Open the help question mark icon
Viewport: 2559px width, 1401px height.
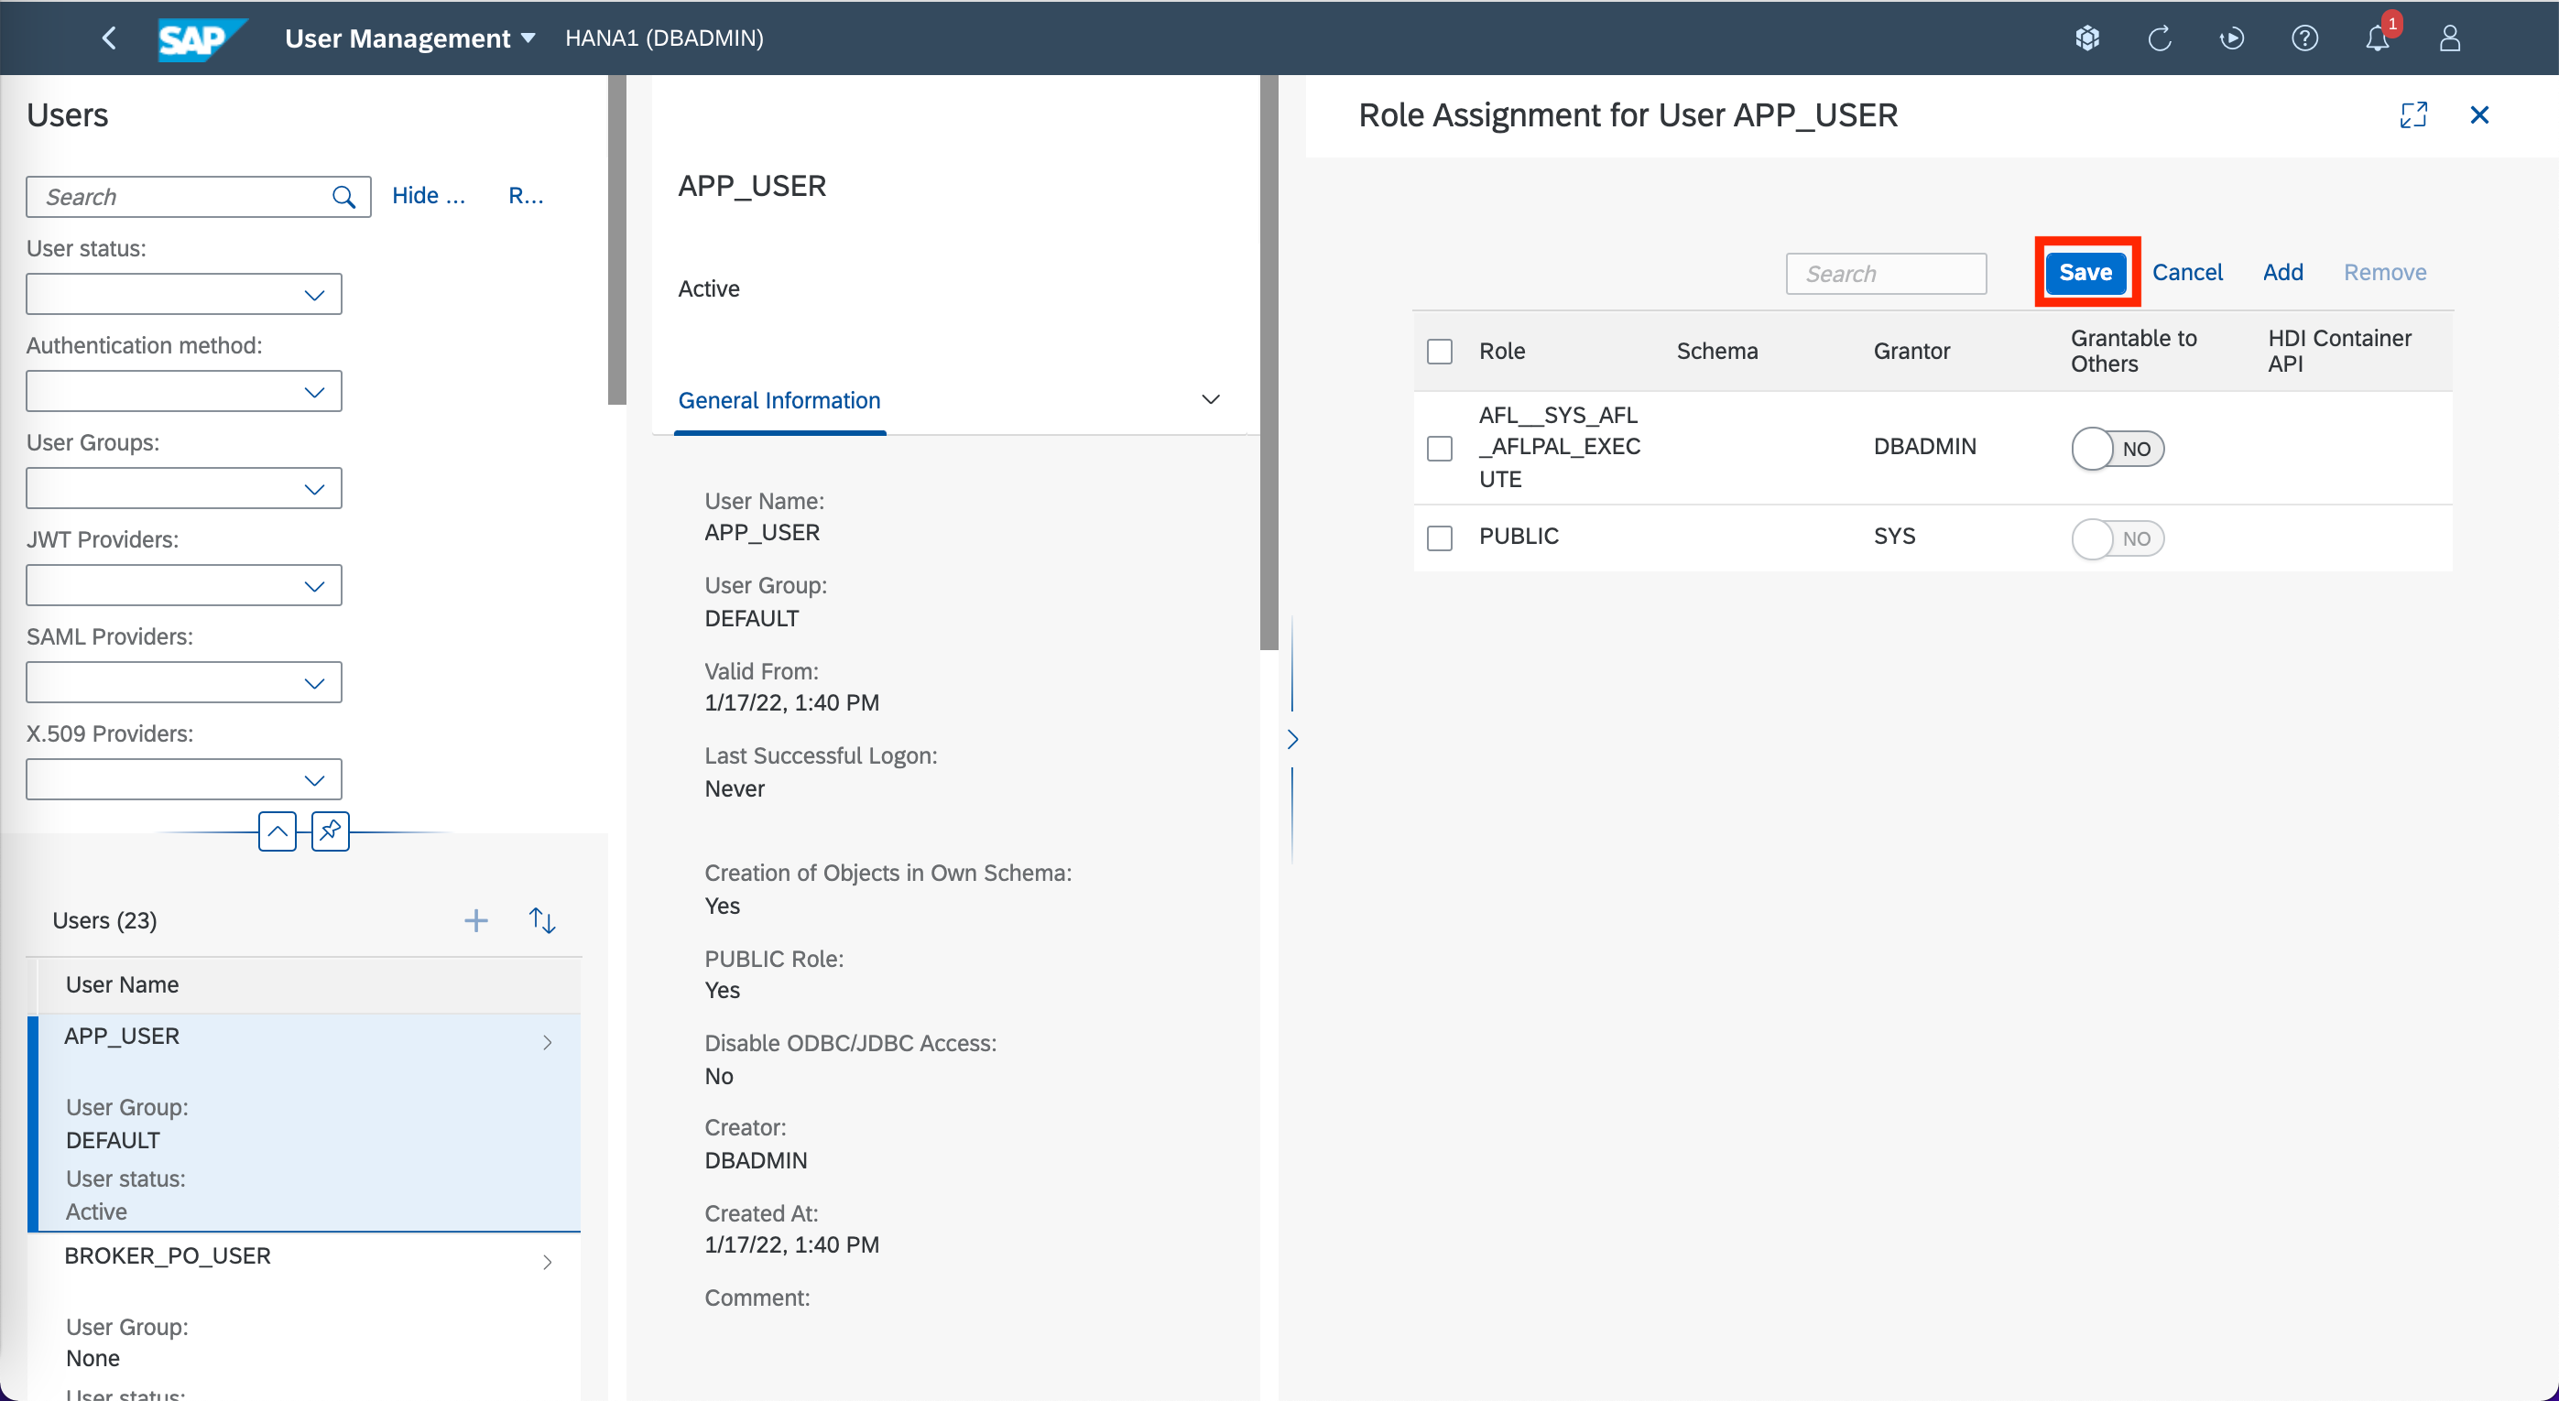[2303, 38]
